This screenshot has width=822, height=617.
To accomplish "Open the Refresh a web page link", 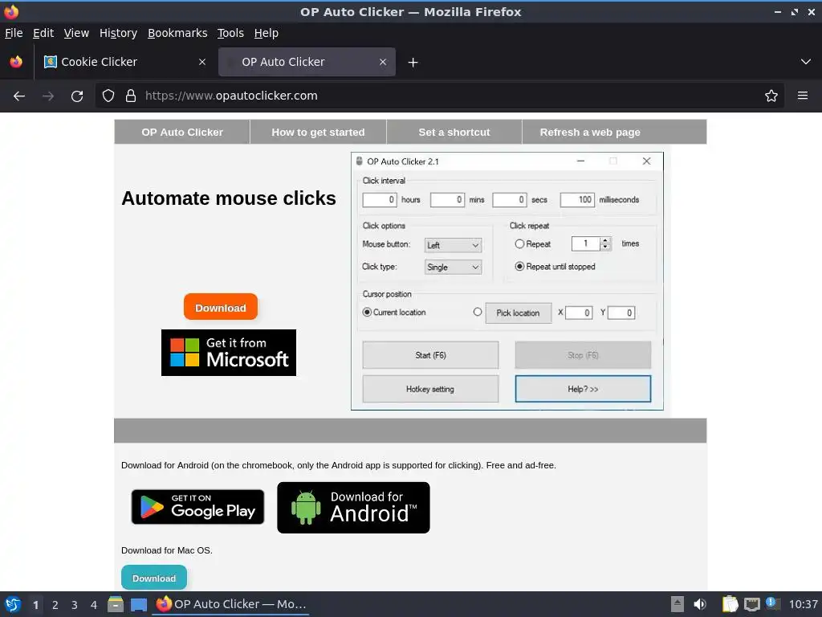I will [590, 133].
